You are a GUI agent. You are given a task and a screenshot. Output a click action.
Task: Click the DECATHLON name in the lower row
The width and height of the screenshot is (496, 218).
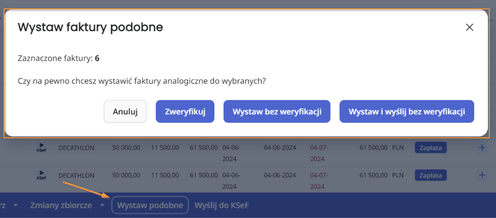(76, 175)
